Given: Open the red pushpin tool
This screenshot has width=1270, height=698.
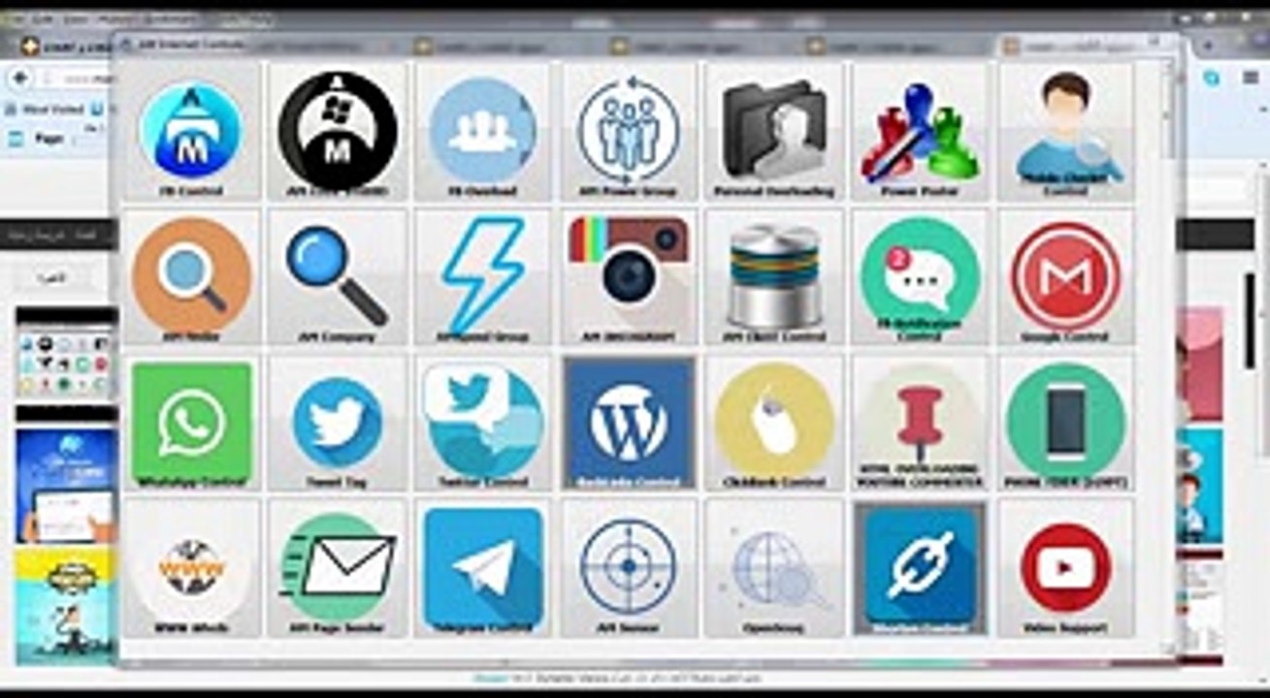Looking at the screenshot, I should pyautogui.click(x=920, y=422).
